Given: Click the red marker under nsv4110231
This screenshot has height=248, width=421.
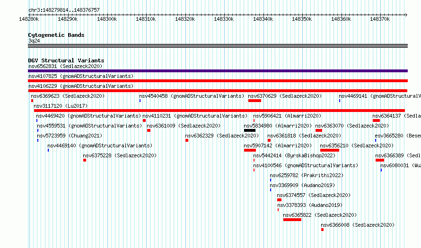Looking at the screenshot, I should 144,120.
